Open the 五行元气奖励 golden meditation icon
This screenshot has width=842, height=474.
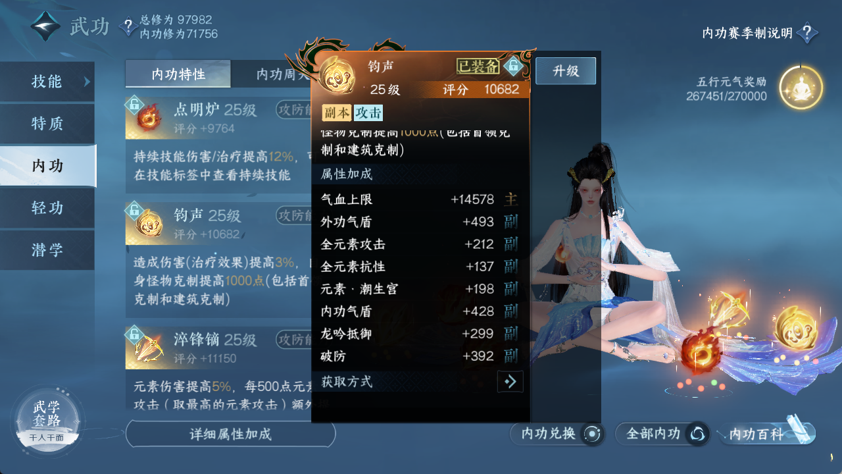801,88
